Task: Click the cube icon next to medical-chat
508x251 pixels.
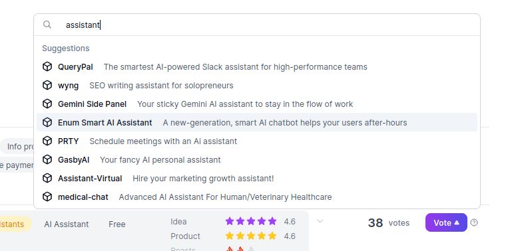Action: (47, 197)
